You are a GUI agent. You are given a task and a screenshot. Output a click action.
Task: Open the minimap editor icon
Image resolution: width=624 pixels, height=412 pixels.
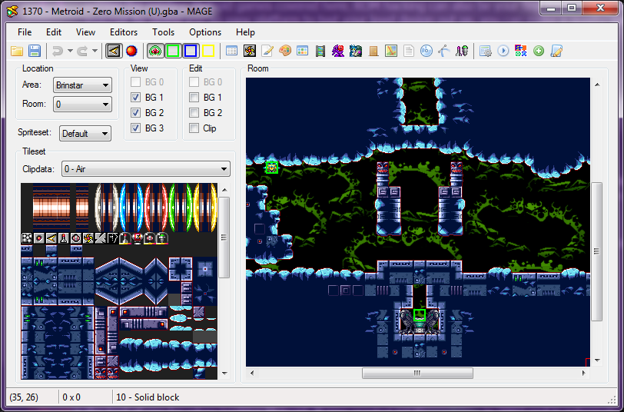(391, 51)
